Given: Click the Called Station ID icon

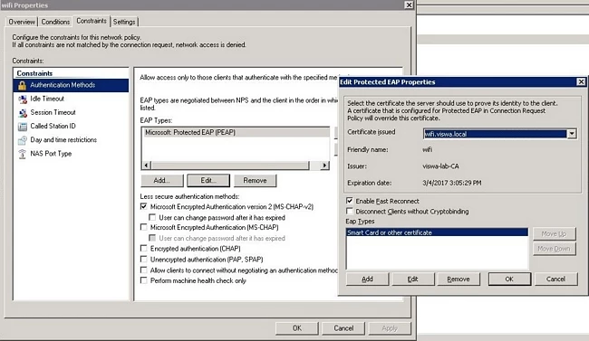Looking at the screenshot, I should pos(23,127).
